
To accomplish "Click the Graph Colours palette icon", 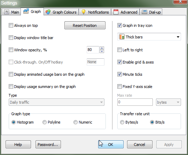I will click(x=48, y=12).
